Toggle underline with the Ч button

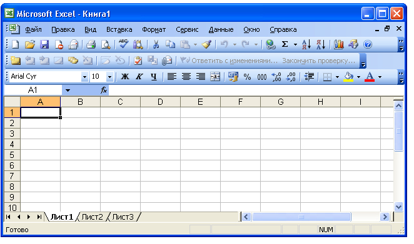[154, 77]
